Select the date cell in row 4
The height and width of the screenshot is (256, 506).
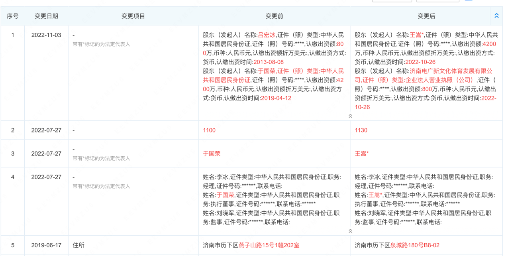coord(46,177)
